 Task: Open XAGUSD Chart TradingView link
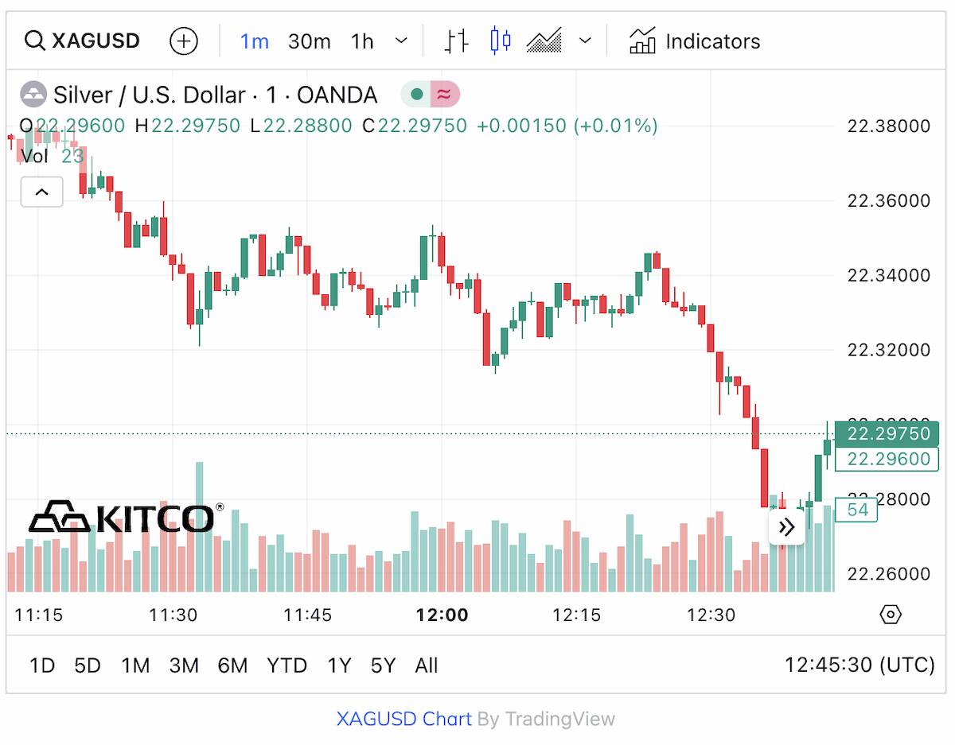(405, 720)
